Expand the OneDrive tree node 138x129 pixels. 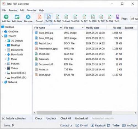tap(2, 31)
